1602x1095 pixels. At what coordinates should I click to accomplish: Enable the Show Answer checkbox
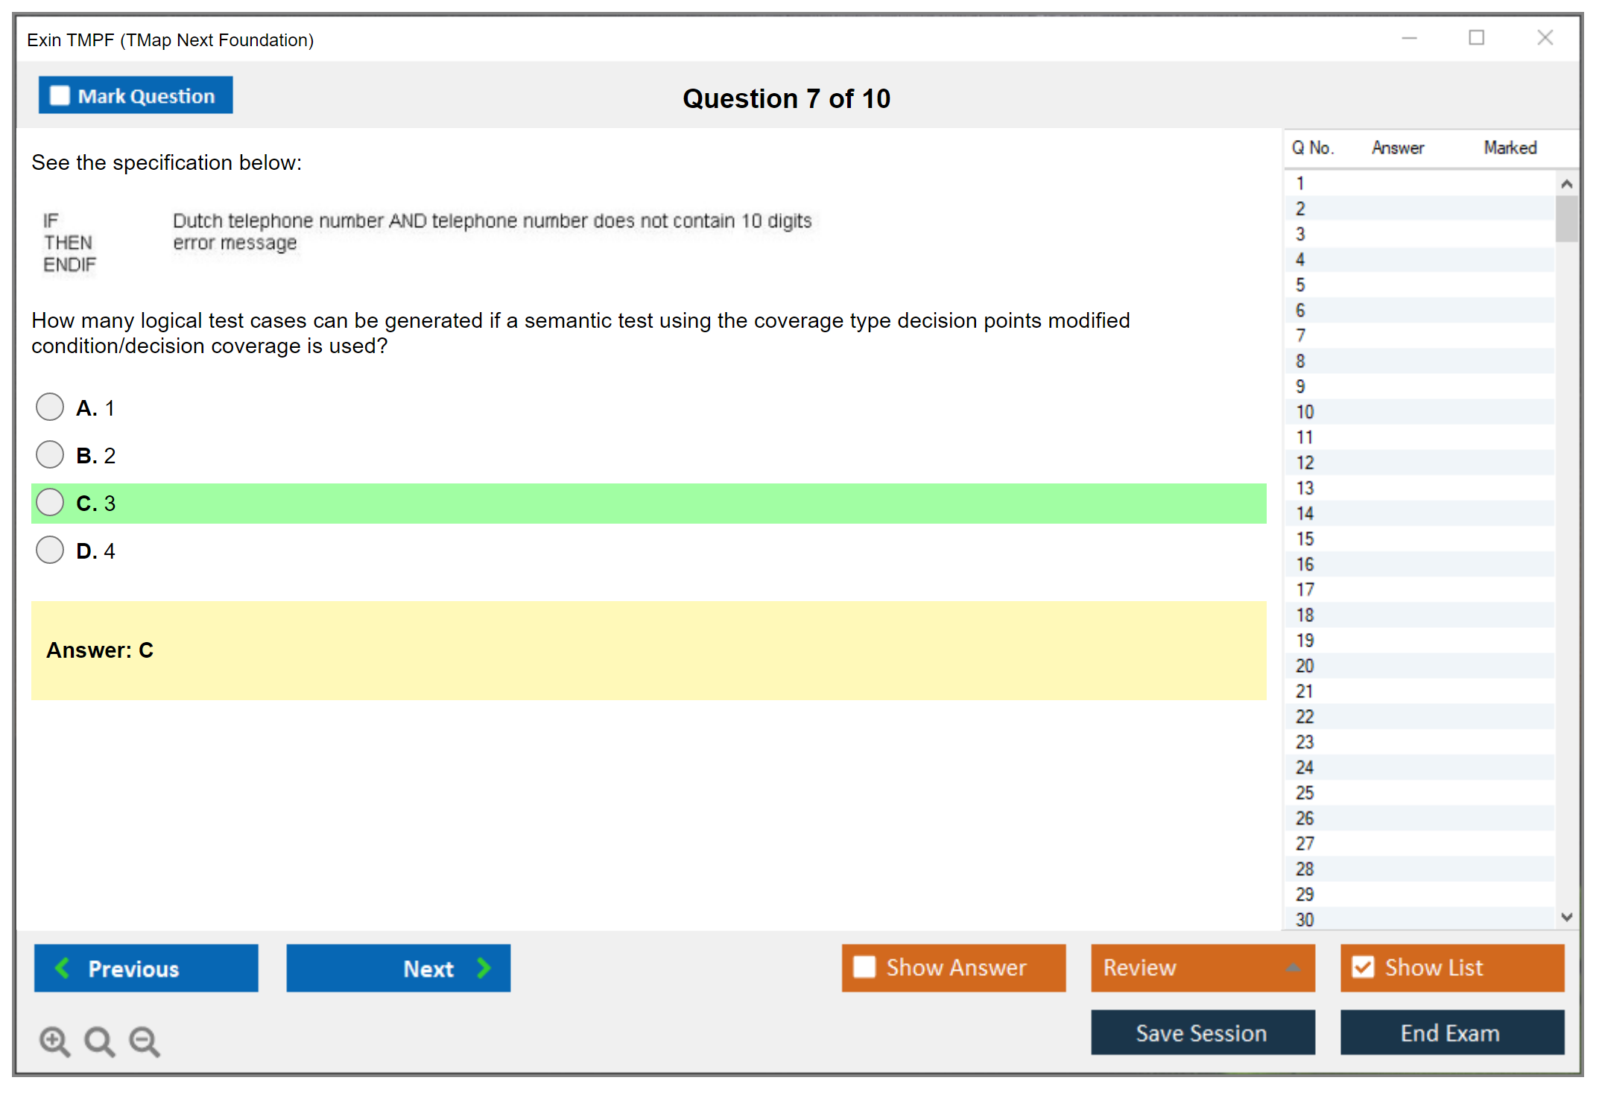tap(864, 967)
